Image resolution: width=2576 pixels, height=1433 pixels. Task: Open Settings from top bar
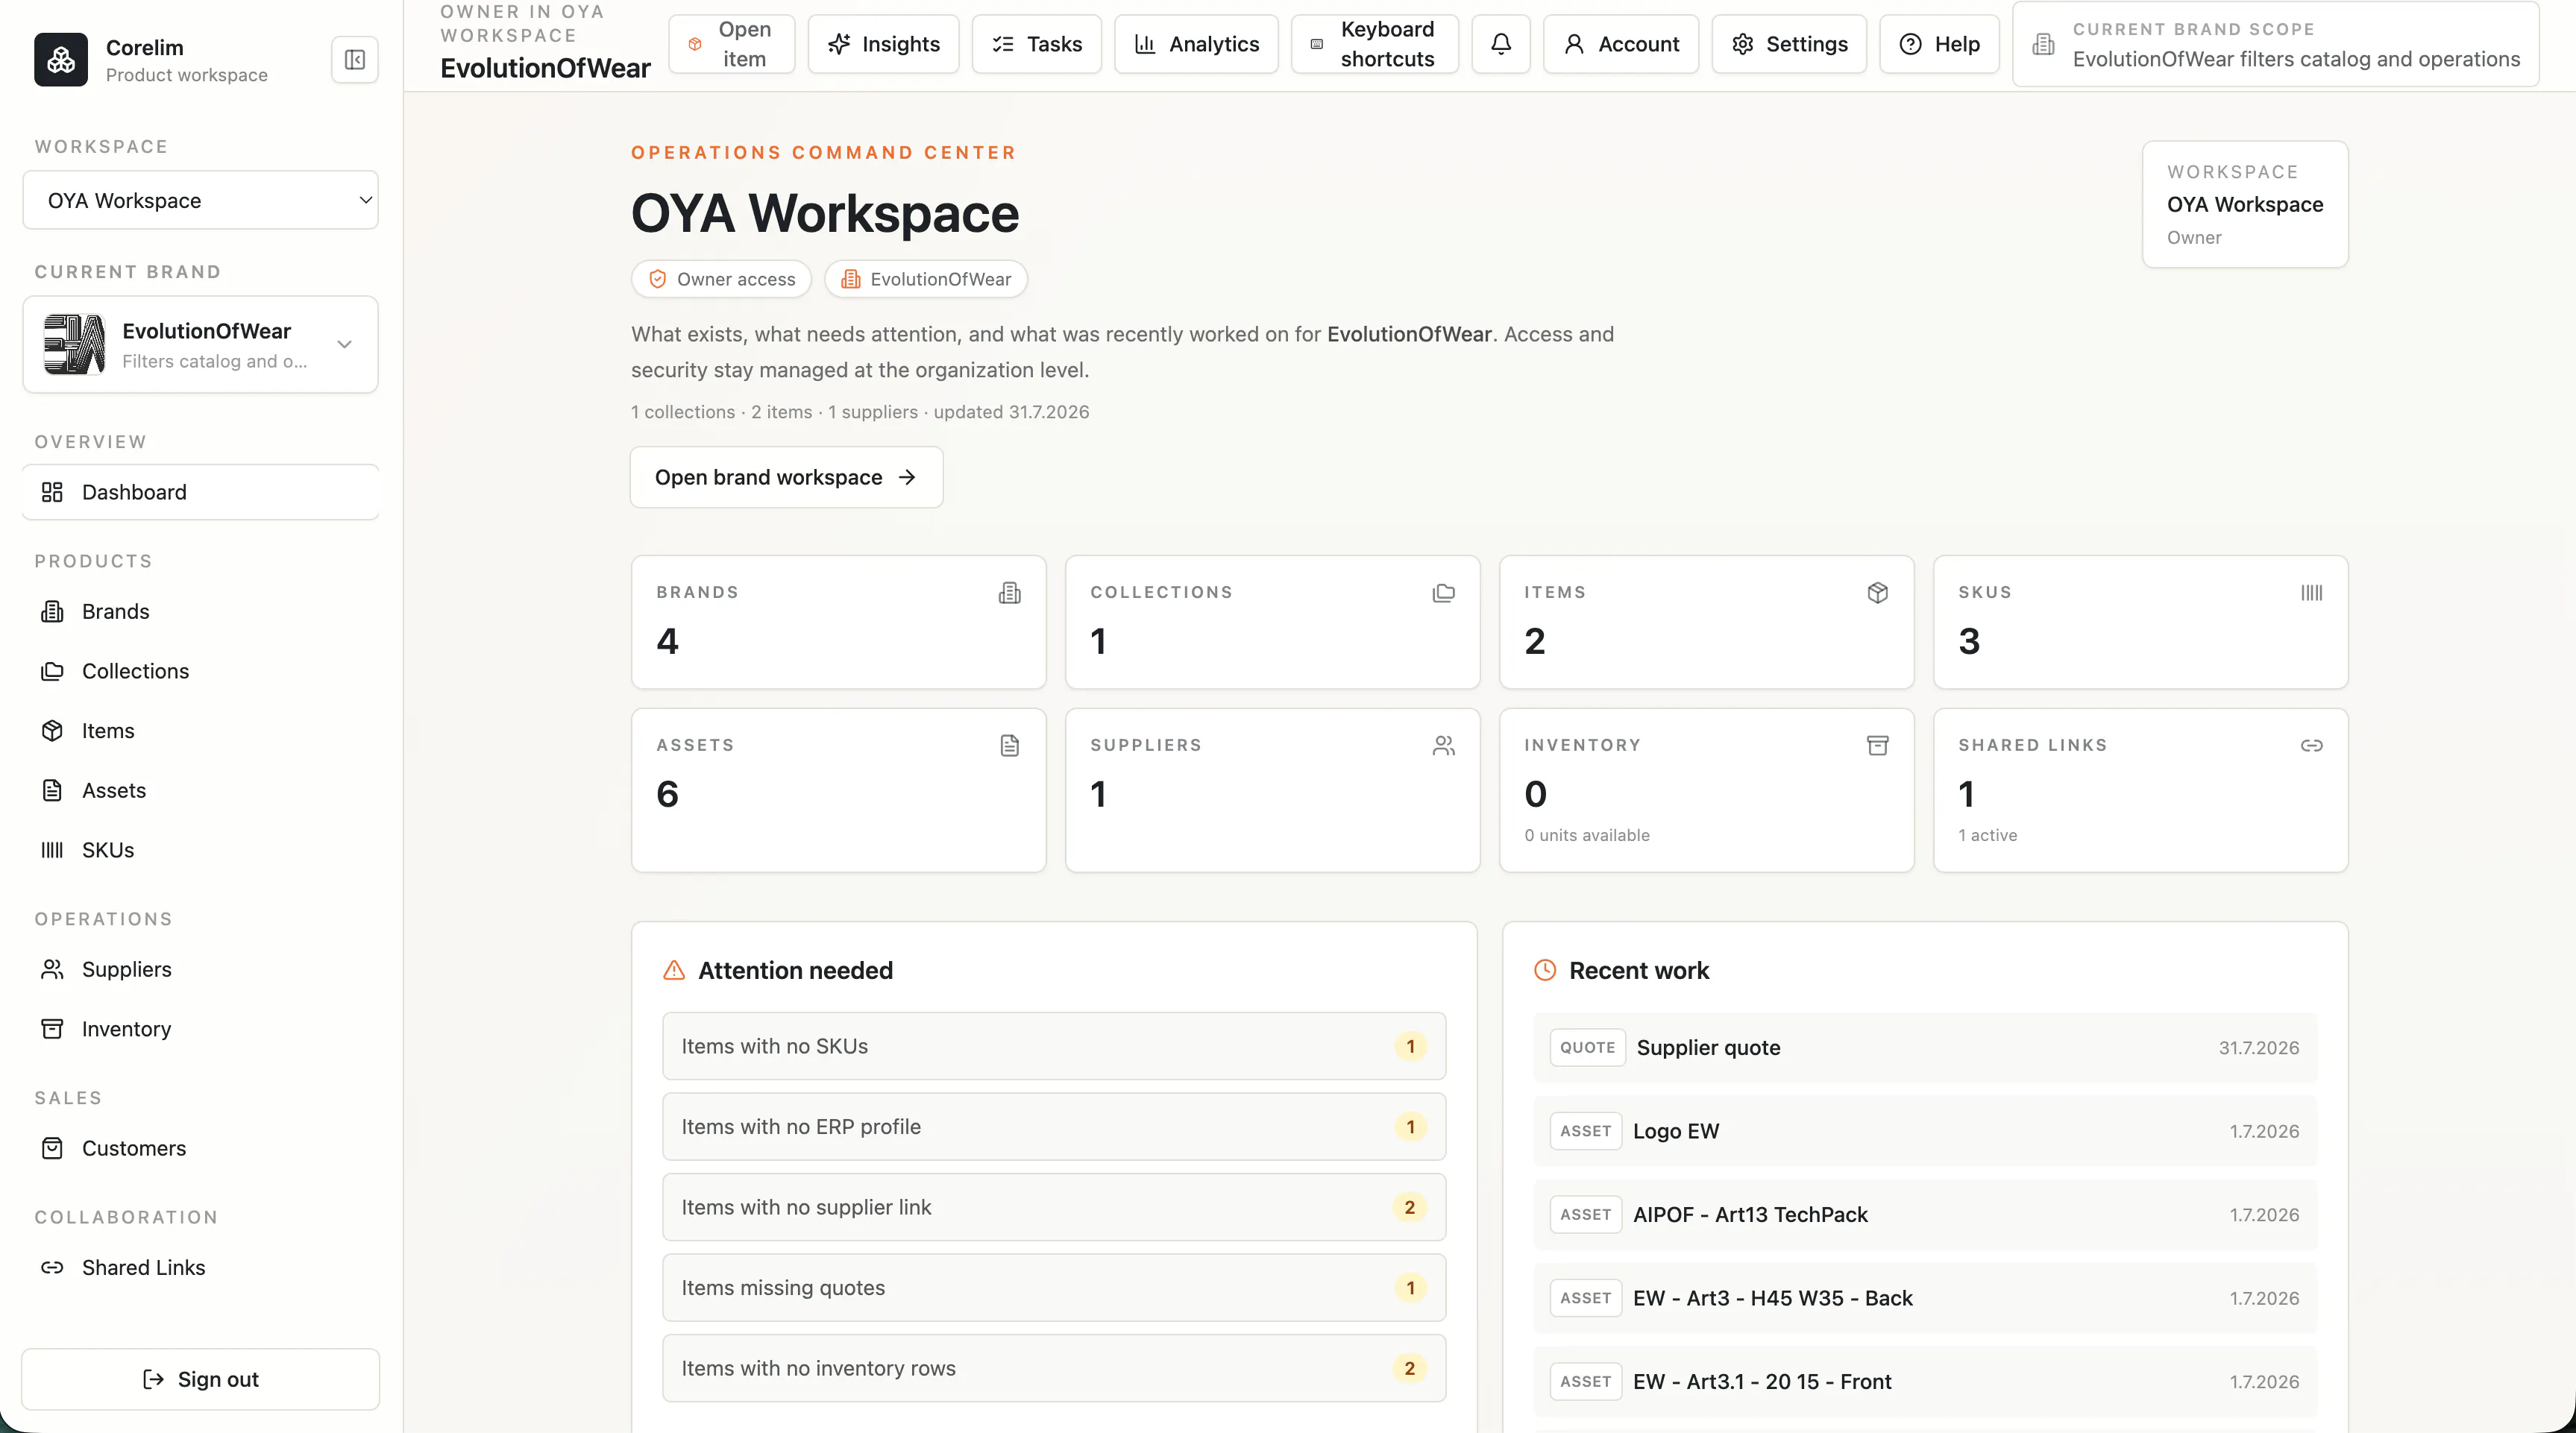(1789, 44)
